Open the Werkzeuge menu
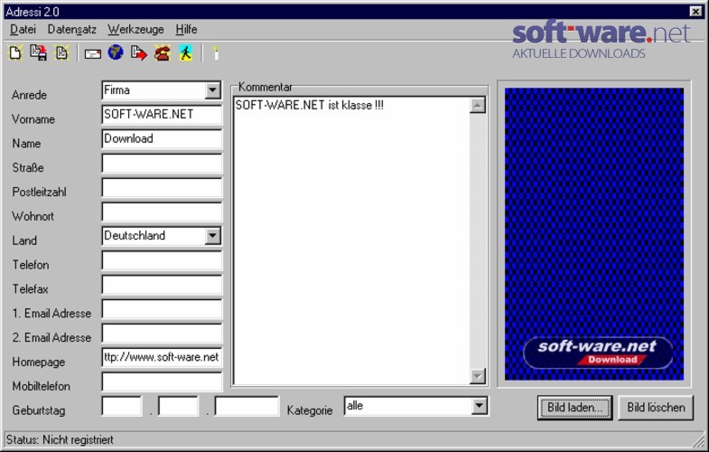709x452 pixels. click(135, 30)
